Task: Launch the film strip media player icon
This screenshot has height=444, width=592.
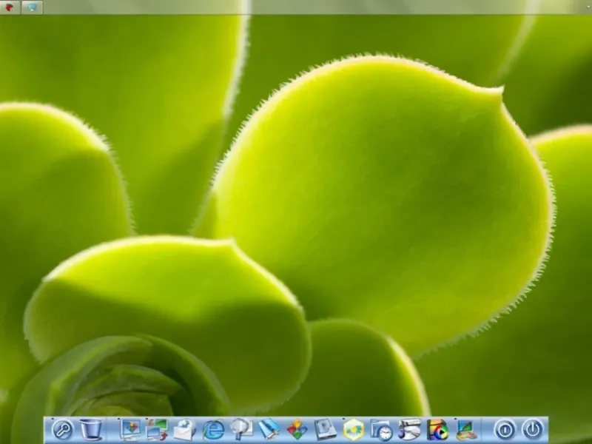Action: coord(438,430)
